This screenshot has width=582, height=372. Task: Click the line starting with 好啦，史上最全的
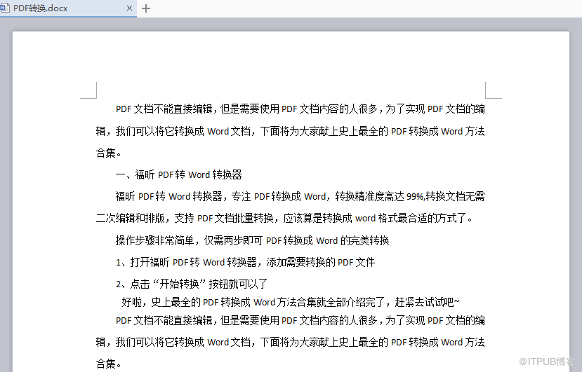[290, 302]
